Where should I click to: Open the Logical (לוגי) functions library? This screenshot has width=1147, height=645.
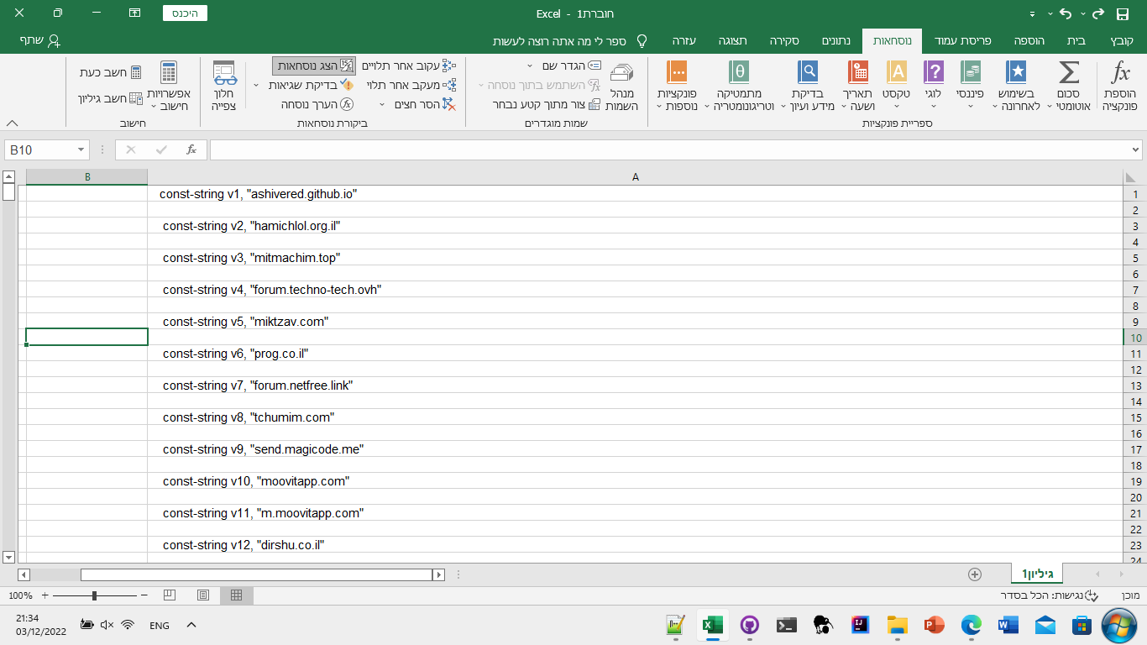coord(933,86)
